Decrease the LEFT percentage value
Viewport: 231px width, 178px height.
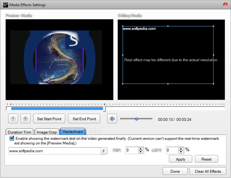click(x=181, y=152)
